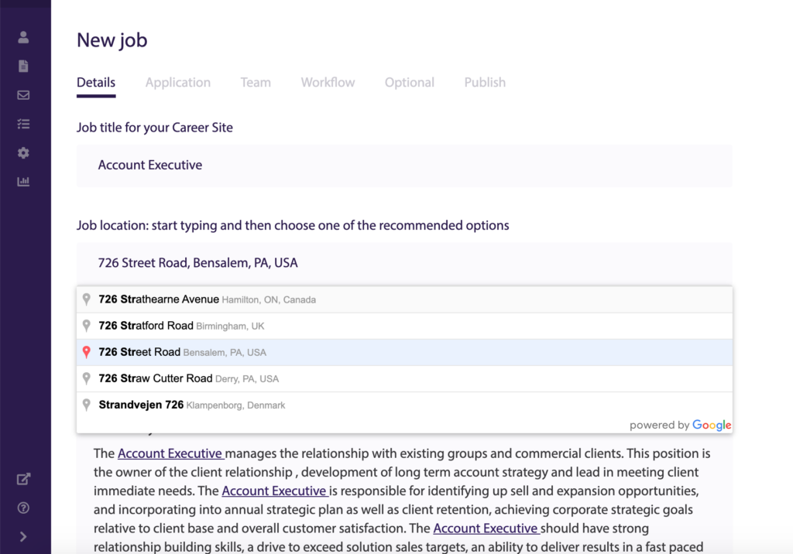
Task: Click the pin icon beside Straw Cutter Road
Action: click(x=87, y=378)
